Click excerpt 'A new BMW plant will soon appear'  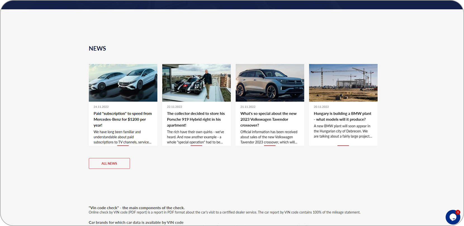(x=343, y=131)
